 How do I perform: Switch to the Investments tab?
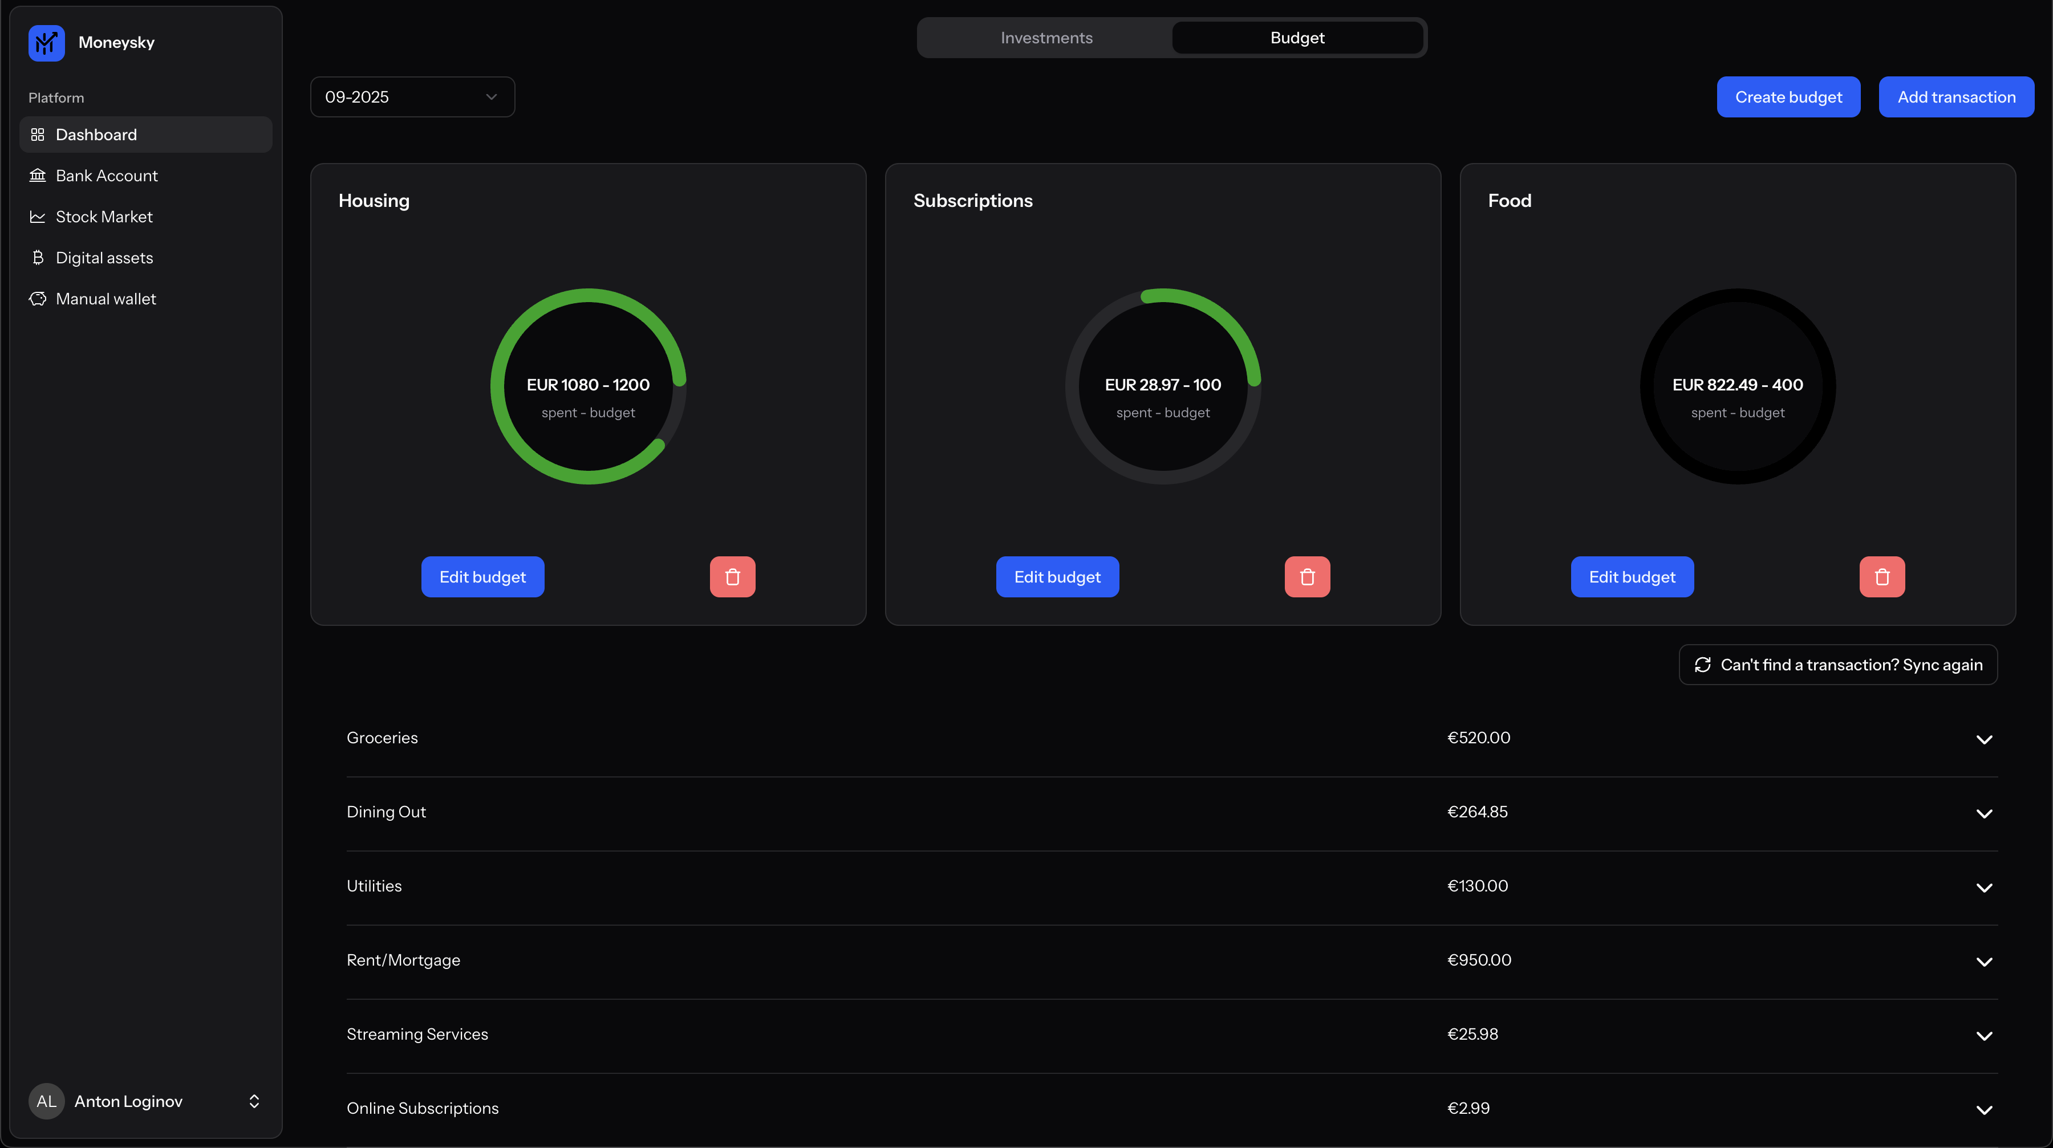tap(1046, 38)
